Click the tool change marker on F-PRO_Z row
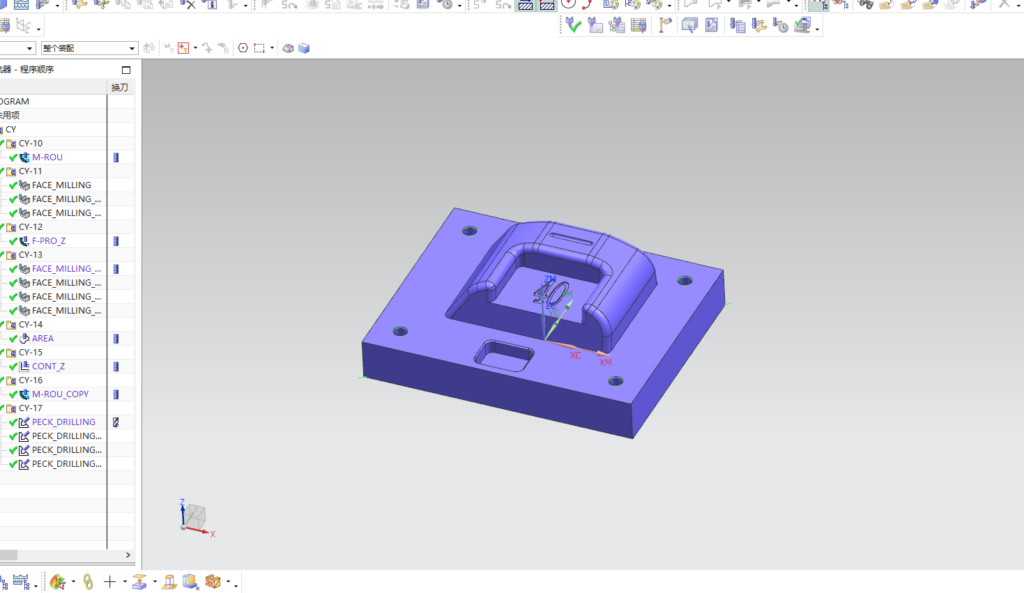Screen dimensions: 1024x593 click(x=116, y=241)
